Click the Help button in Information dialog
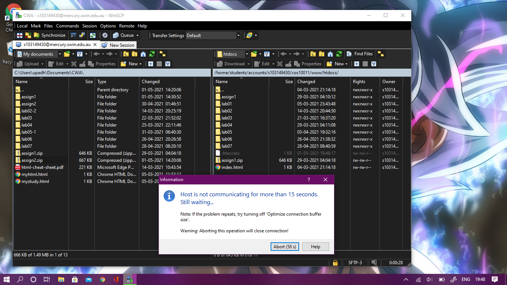The height and width of the screenshot is (285, 507). (x=315, y=247)
